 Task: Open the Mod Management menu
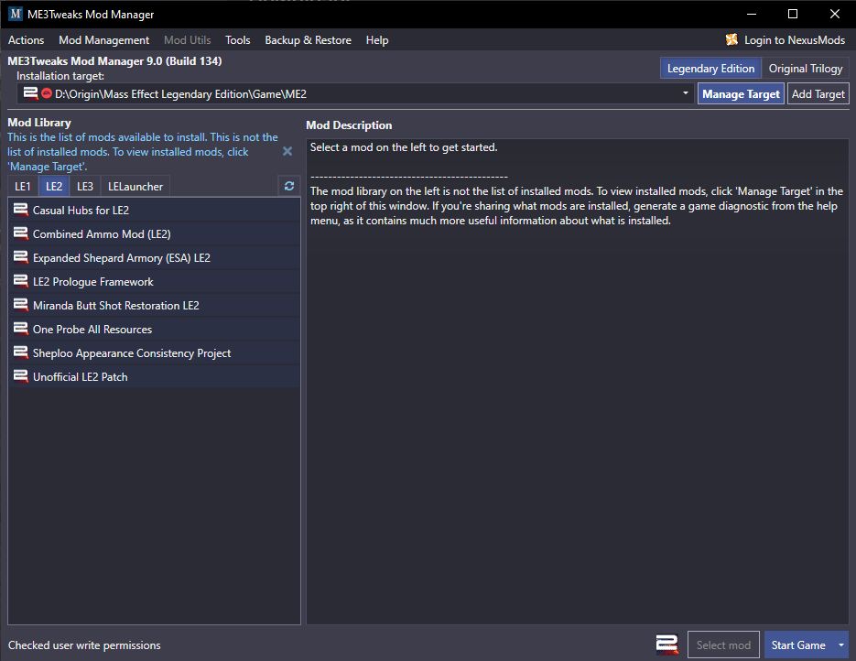103,40
